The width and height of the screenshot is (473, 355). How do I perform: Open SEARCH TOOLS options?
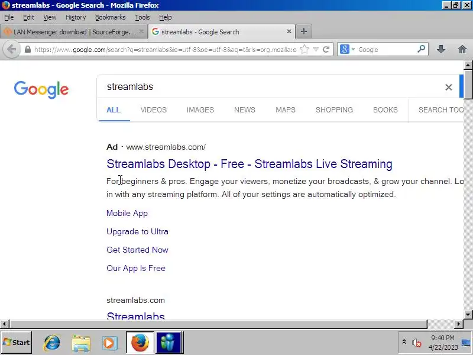[440, 110]
